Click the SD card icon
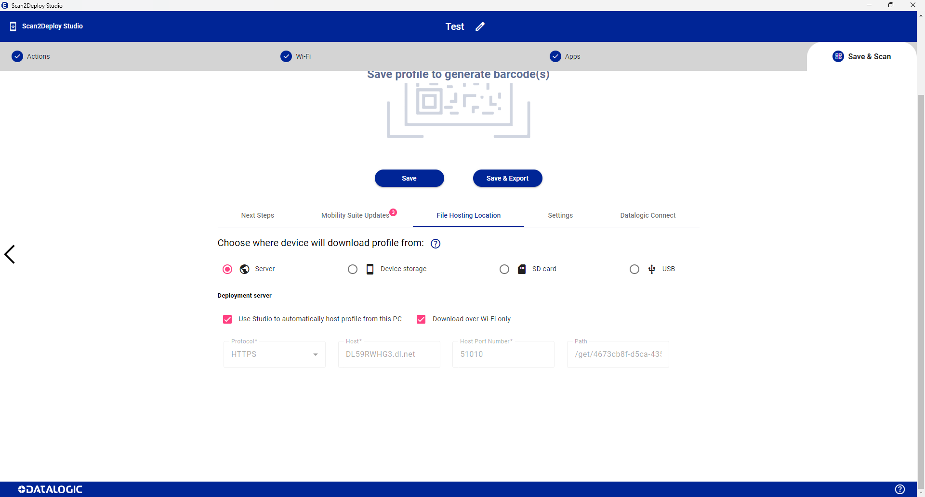Screen dimensions: 925x497 click(522, 269)
